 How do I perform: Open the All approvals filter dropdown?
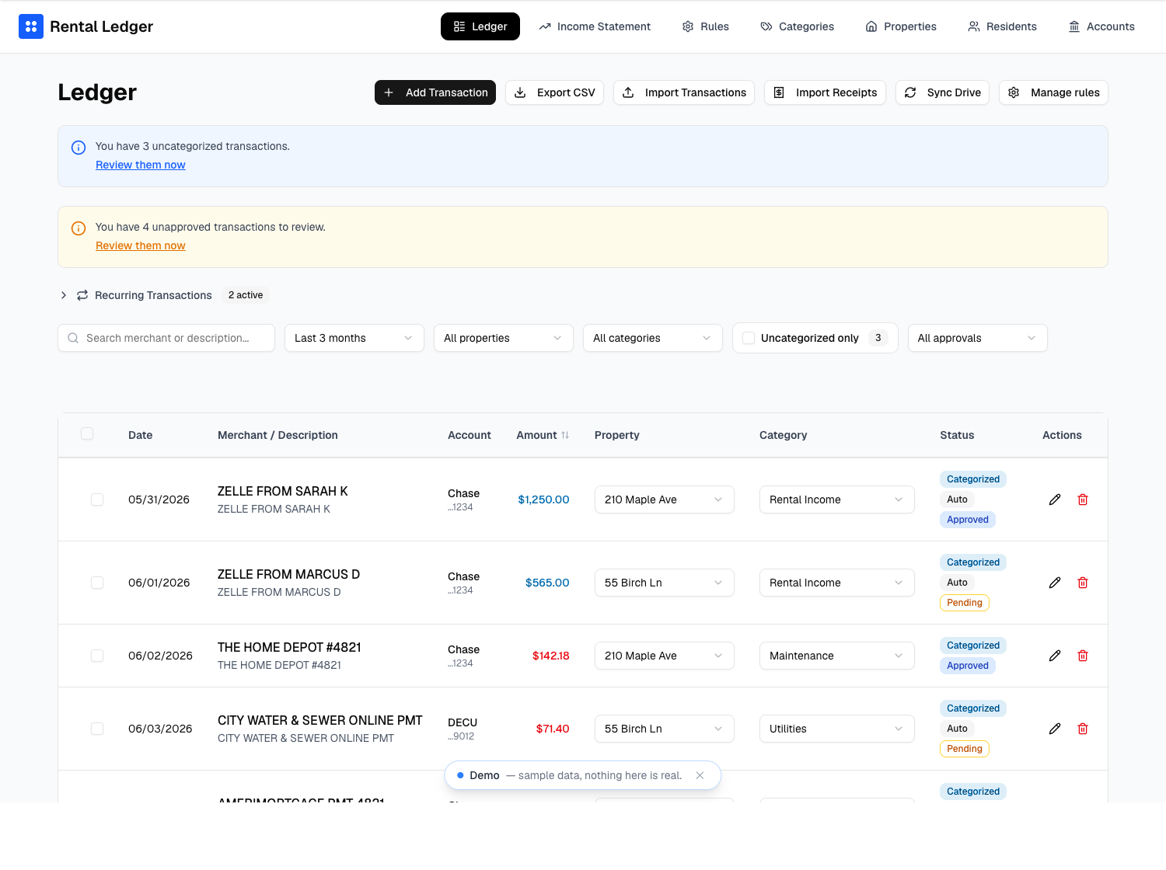[977, 338]
